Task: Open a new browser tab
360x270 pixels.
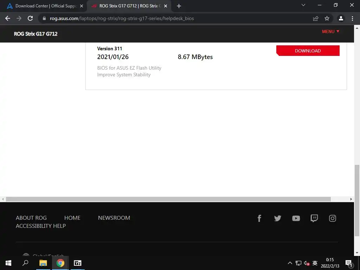Action: (x=179, y=6)
